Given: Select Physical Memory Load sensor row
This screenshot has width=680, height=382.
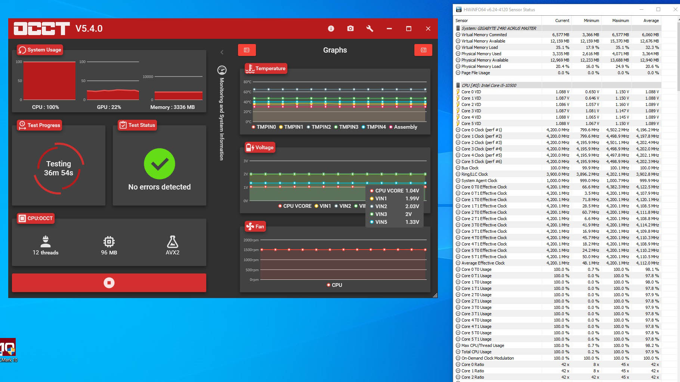Looking at the screenshot, I should point(557,66).
